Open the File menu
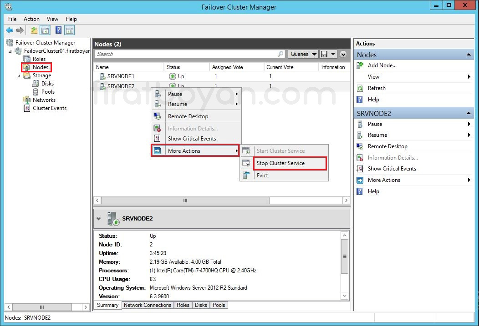The image size is (479, 326). coord(12,19)
